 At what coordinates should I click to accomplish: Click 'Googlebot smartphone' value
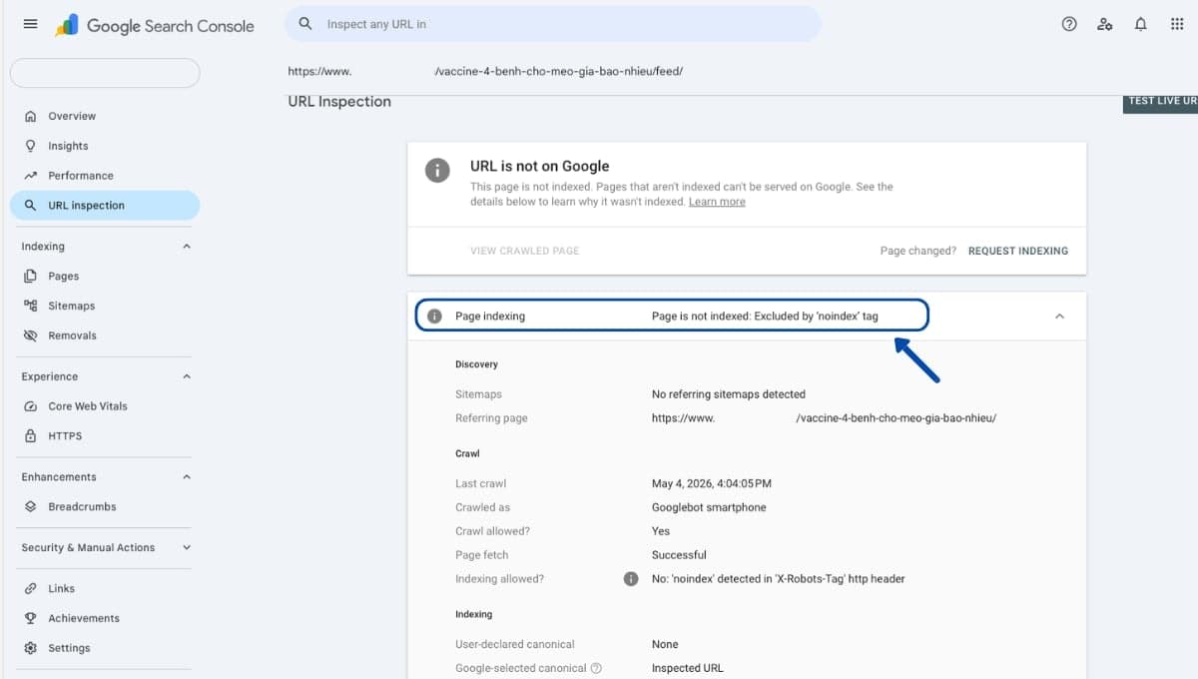click(x=709, y=507)
